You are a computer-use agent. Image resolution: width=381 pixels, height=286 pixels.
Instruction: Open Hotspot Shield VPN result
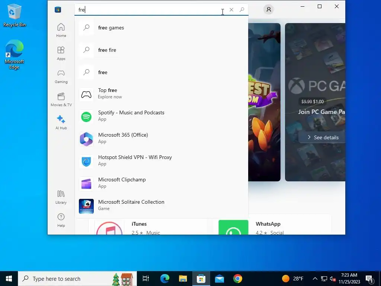(161, 162)
